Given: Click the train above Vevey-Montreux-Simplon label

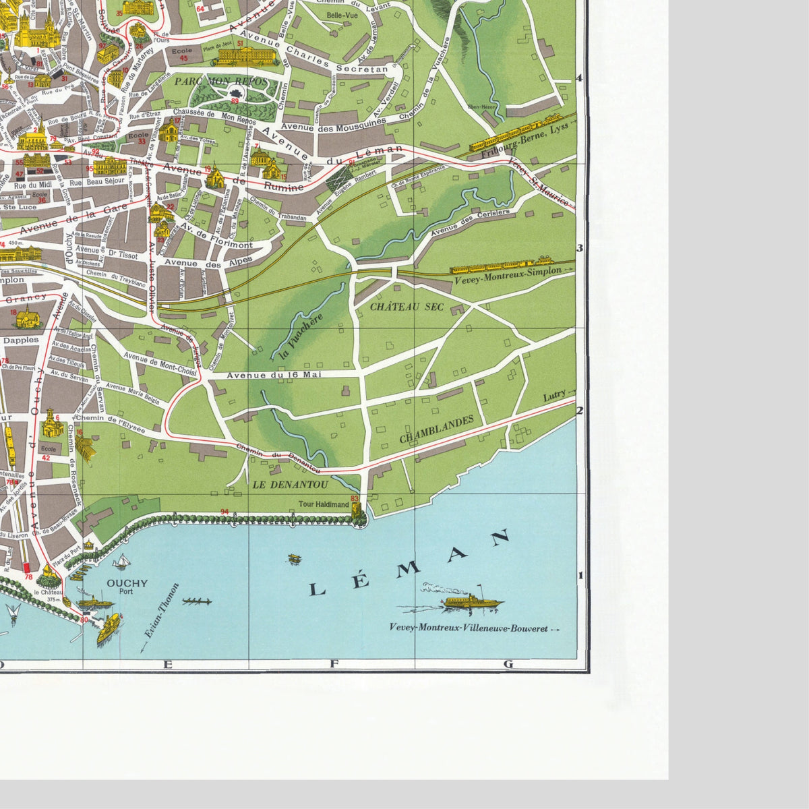Looking at the screenshot, I should [x=502, y=265].
